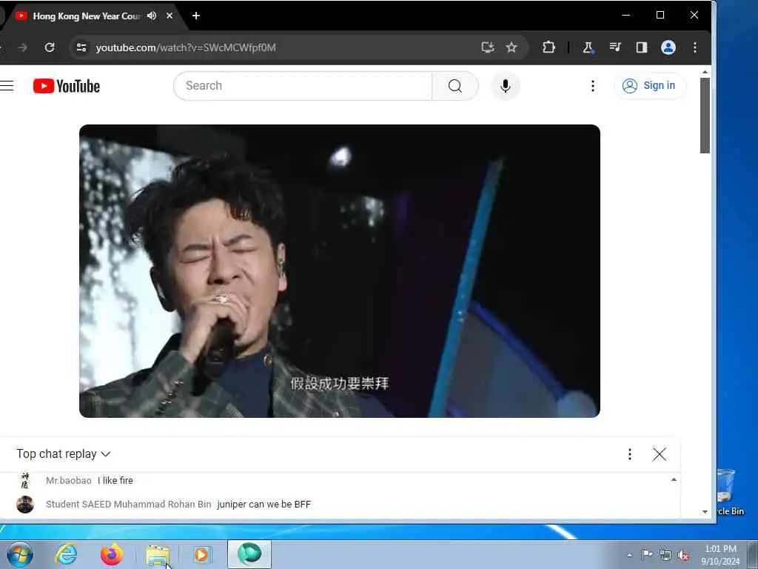
Task: Launch Internet Explorer from taskbar
Action: (x=66, y=554)
